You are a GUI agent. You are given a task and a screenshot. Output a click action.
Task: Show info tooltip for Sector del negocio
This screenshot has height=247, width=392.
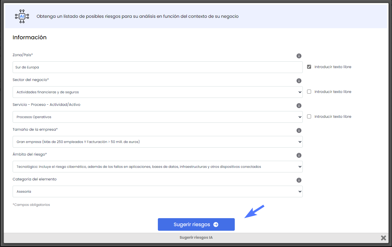tap(299, 81)
